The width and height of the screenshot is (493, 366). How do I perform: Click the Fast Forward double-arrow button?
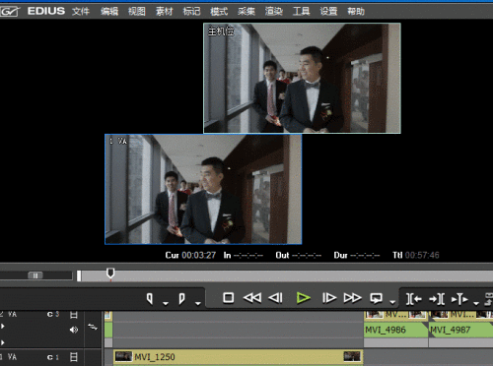click(353, 298)
